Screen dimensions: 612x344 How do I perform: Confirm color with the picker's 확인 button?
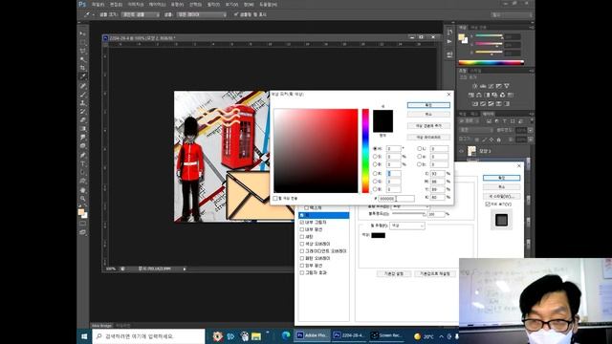pos(428,105)
